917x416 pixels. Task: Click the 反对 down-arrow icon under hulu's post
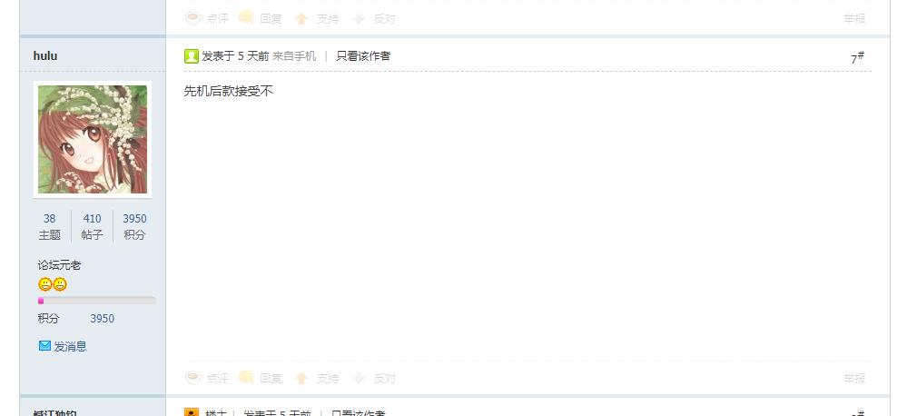359,379
